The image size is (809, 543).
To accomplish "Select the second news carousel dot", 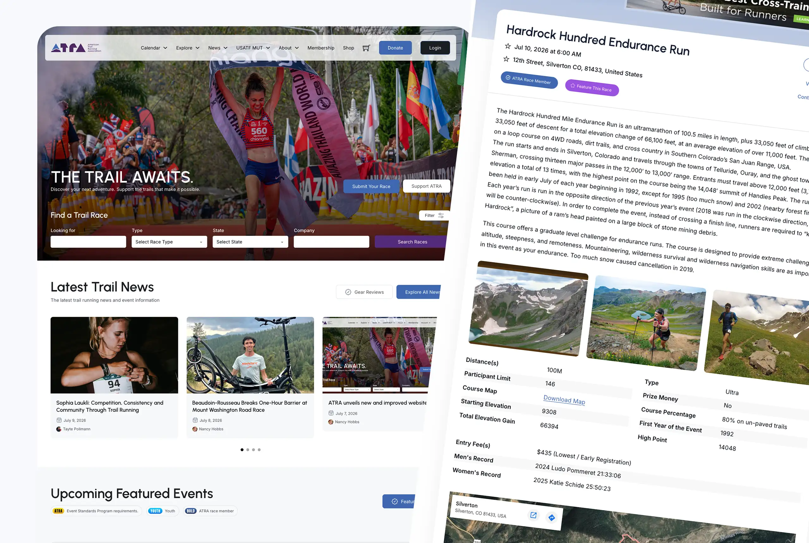I will click(x=248, y=450).
